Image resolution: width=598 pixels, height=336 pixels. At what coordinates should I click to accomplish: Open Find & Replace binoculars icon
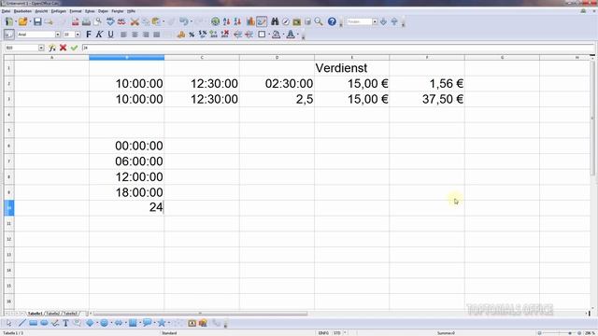tap(275, 21)
